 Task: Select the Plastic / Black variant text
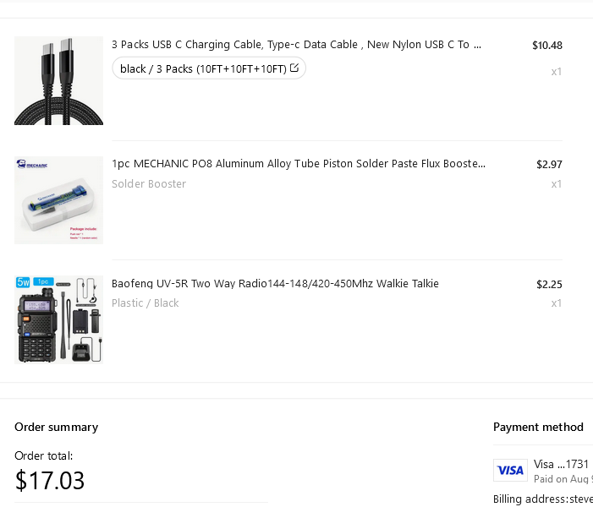click(x=145, y=303)
